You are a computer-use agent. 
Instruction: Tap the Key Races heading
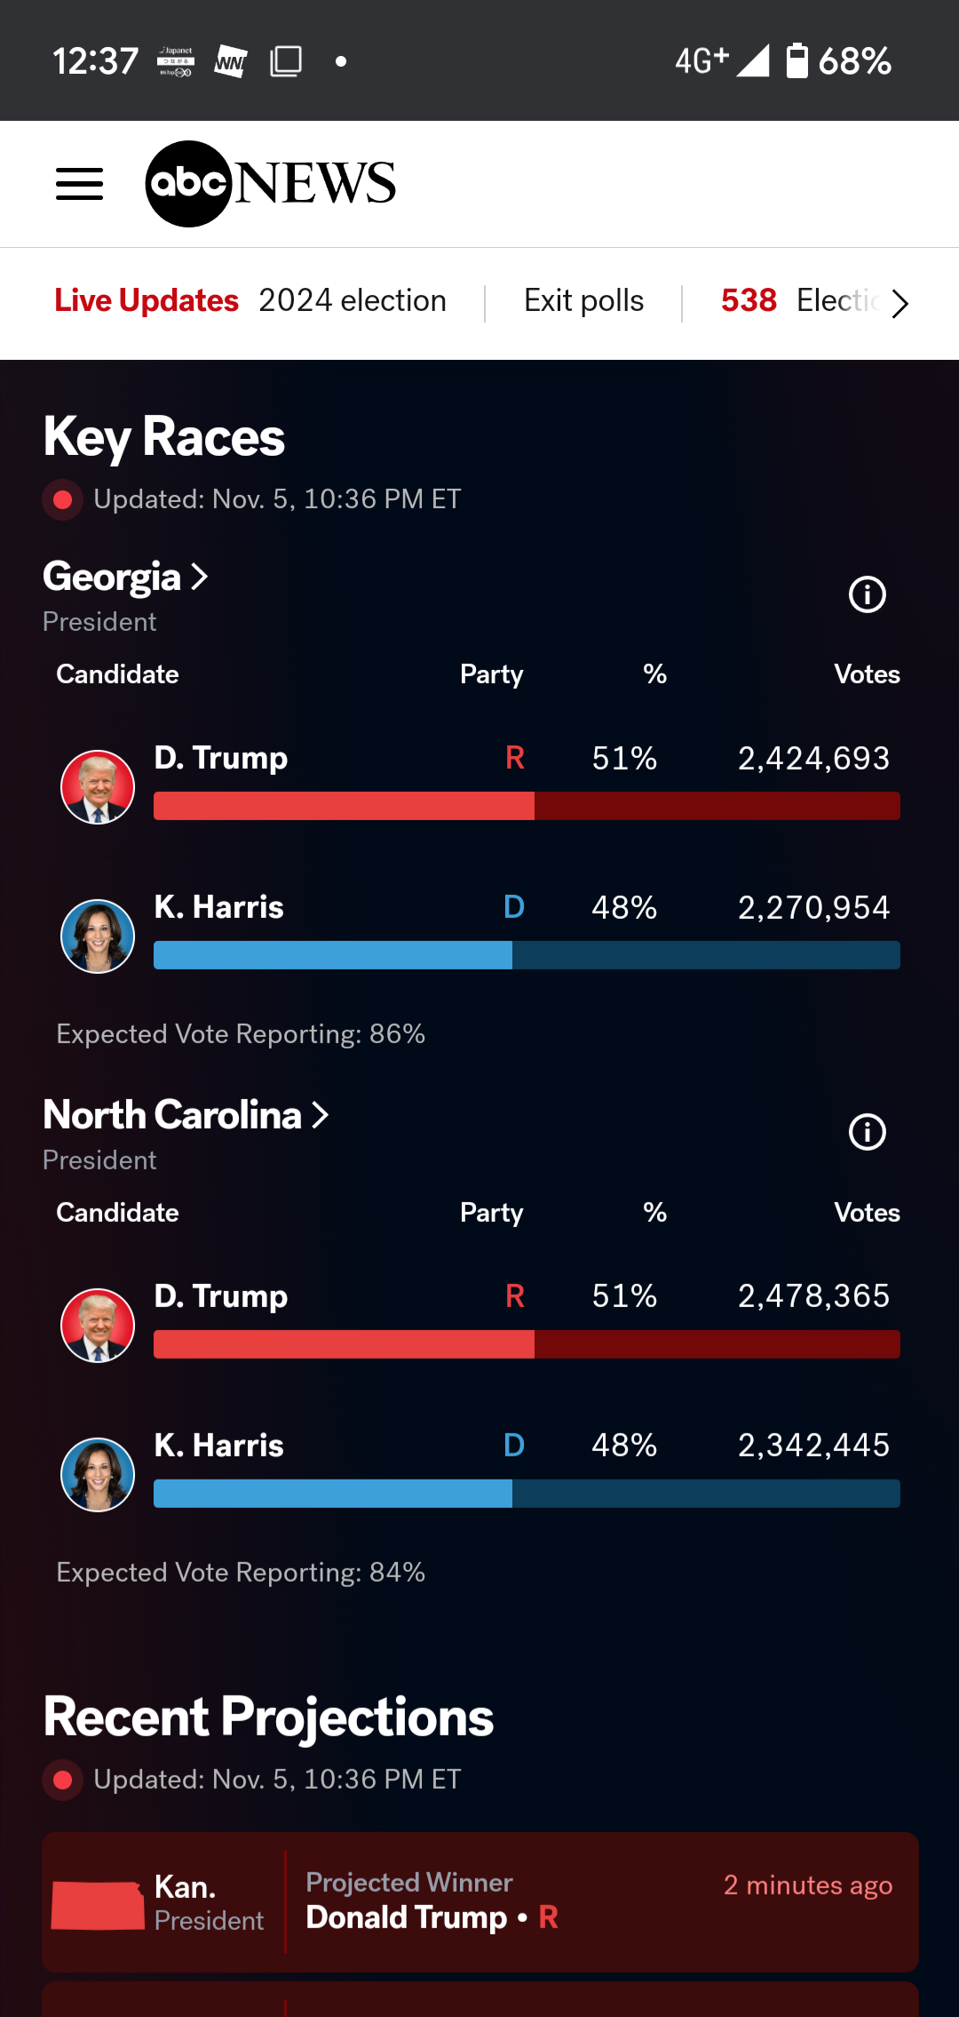point(164,437)
